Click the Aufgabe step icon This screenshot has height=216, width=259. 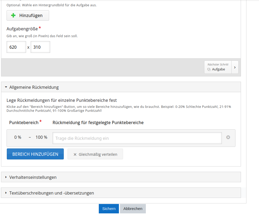(209, 69)
